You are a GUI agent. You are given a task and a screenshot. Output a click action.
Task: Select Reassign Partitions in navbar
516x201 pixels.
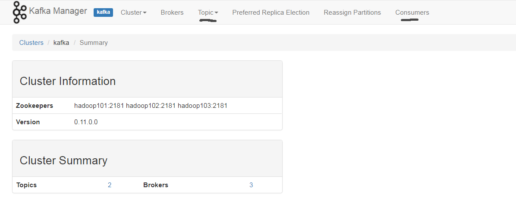point(352,13)
